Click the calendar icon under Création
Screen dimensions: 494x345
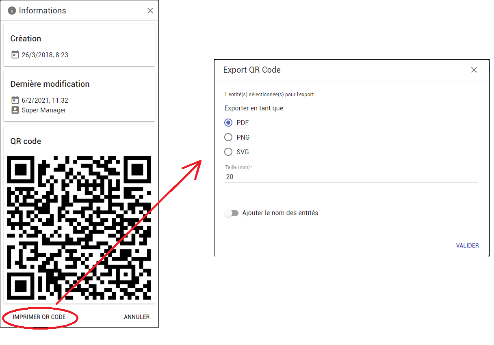[x=15, y=54]
